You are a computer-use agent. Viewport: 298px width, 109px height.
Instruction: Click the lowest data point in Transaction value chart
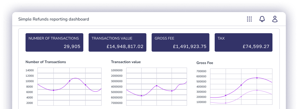[141, 96]
